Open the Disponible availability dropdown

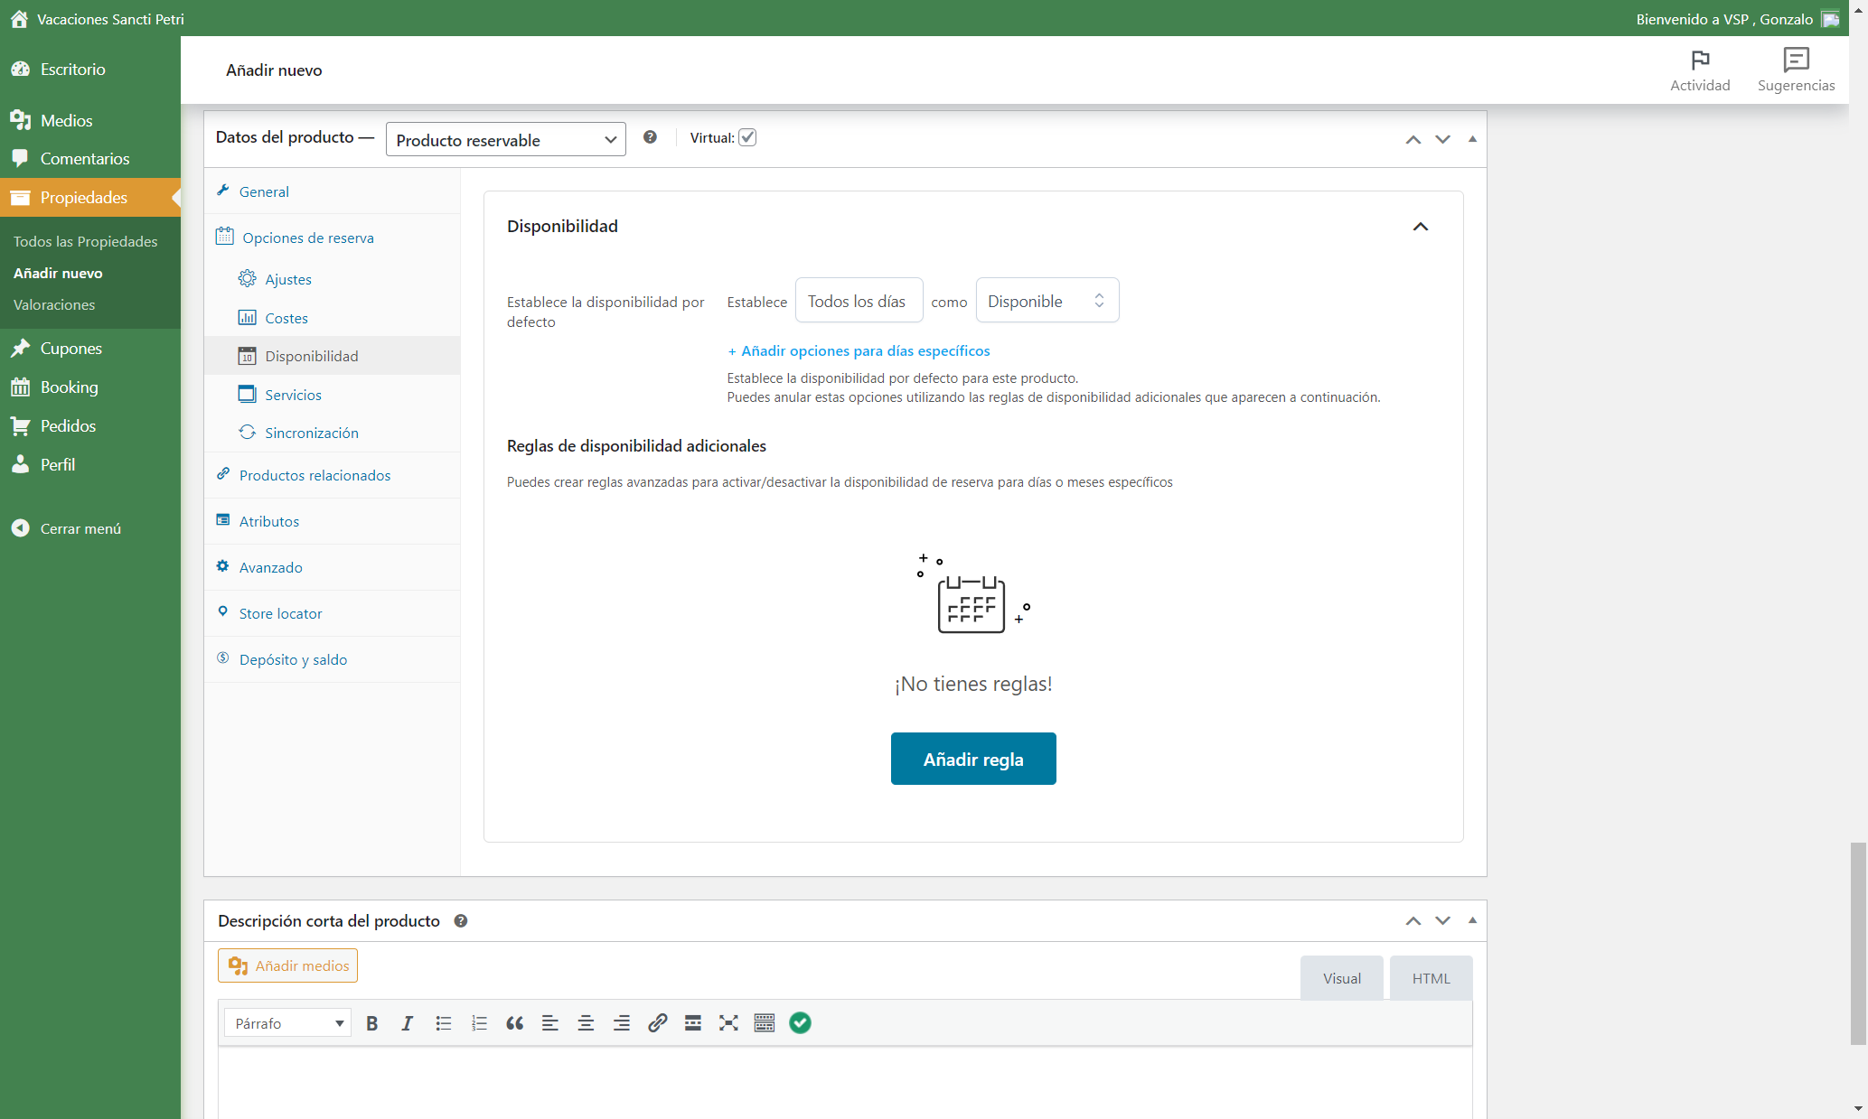[1047, 301]
